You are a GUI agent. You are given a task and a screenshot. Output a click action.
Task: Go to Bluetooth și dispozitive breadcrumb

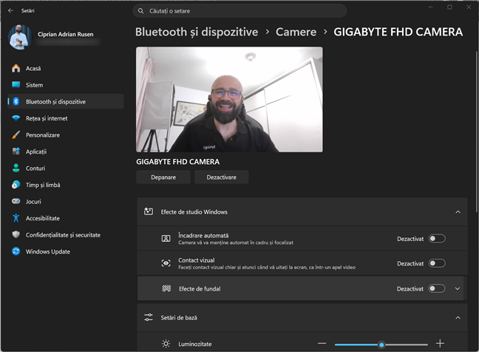[x=197, y=32]
